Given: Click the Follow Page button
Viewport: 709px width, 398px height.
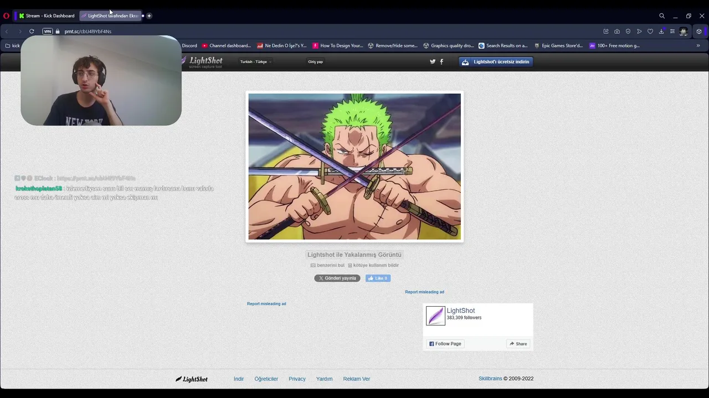Looking at the screenshot, I should 445,344.
